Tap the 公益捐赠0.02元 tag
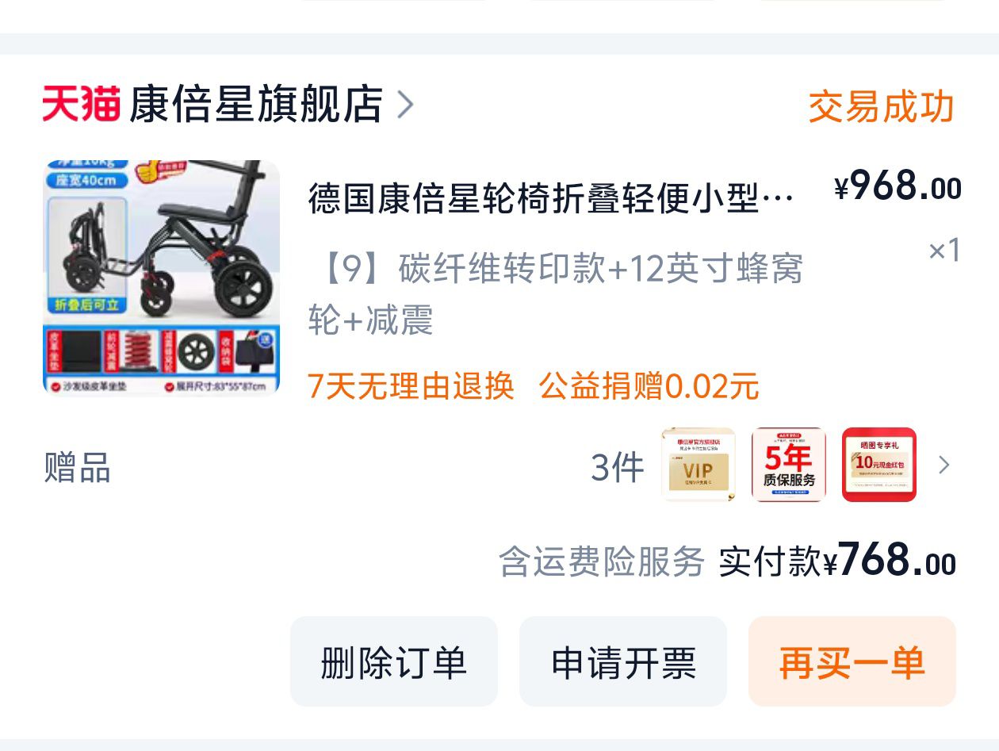The width and height of the screenshot is (999, 751). point(649,386)
